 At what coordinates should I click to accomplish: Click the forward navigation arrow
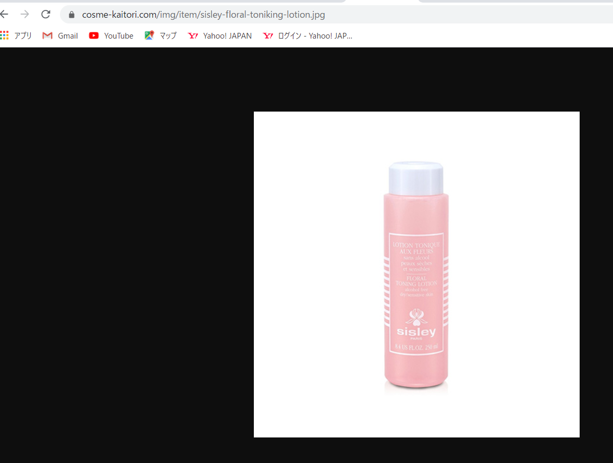pos(24,14)
